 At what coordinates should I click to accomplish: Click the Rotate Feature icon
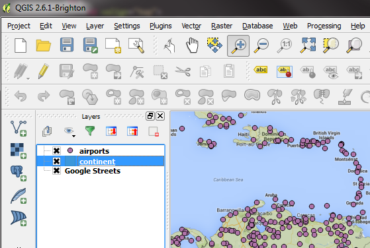[x=68, y=97]
